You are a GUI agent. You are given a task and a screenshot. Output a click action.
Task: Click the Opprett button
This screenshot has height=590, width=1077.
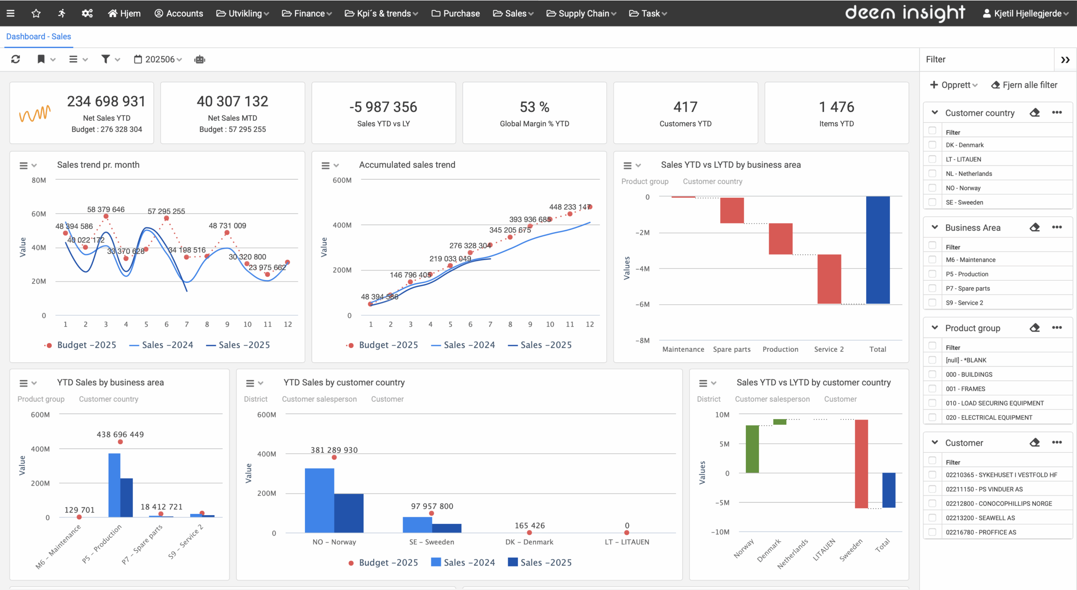(x=953, y=85)
